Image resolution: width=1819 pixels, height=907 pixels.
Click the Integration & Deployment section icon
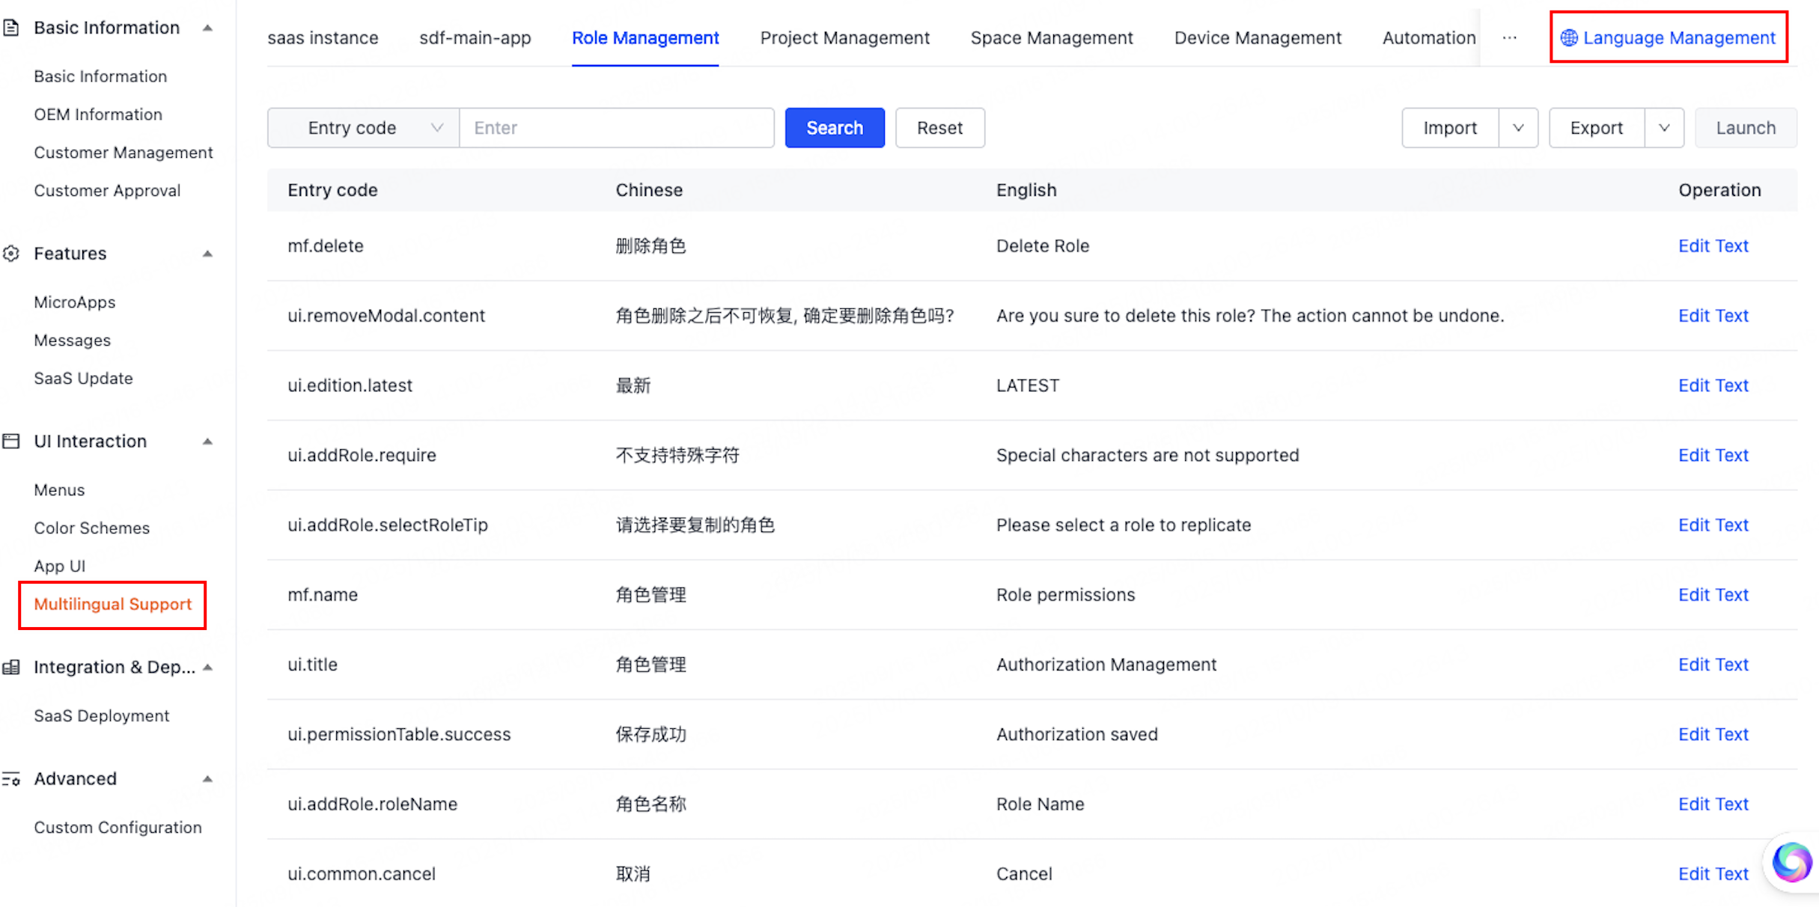coord(10,667)
